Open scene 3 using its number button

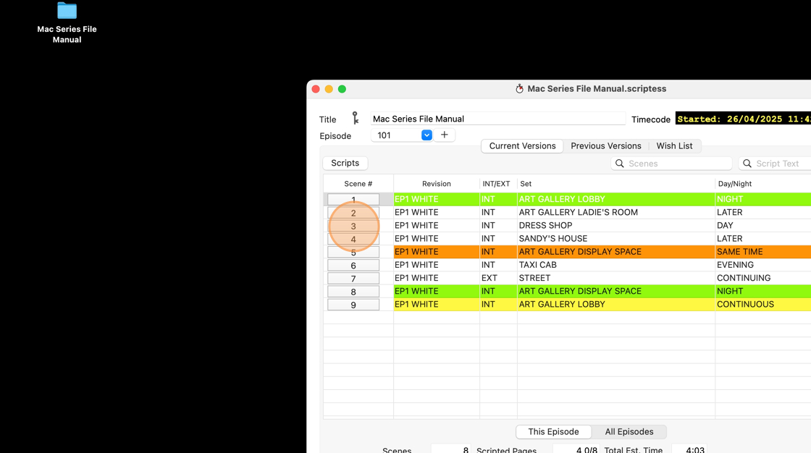pyautogui.click(x=353, y=226)
